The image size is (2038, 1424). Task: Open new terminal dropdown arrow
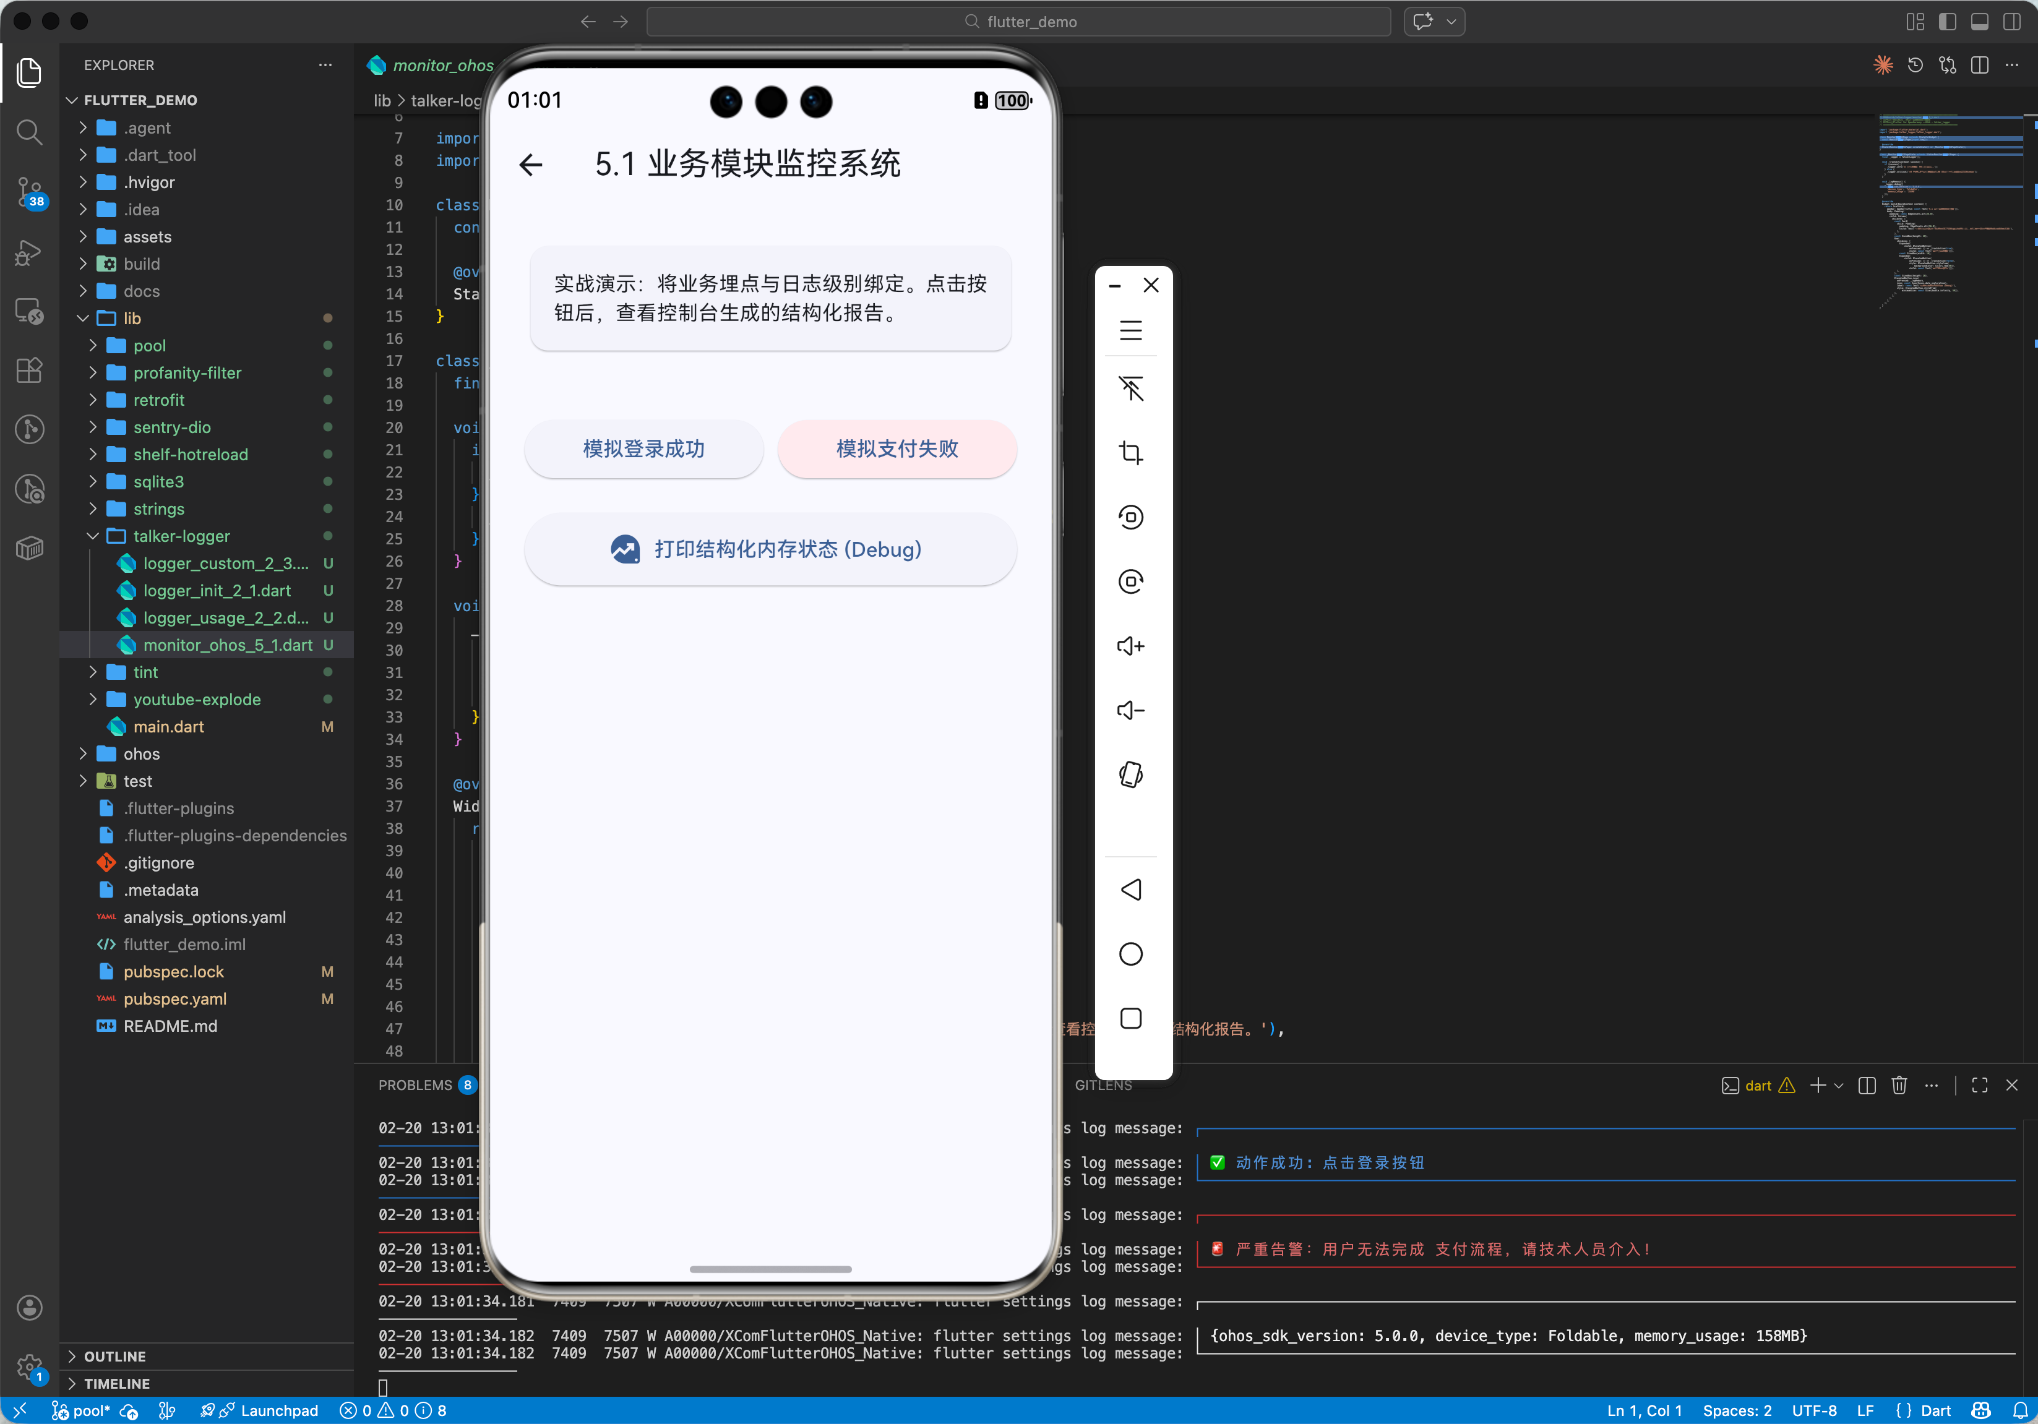1838,1085
